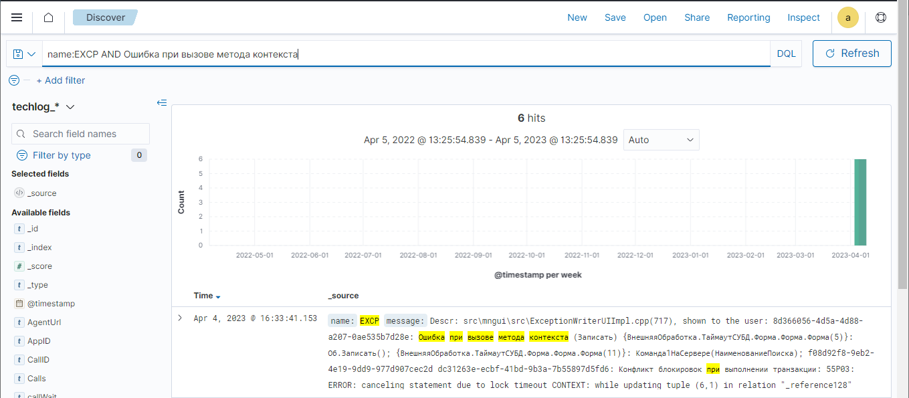Click the user avatar 'a'
The image size is (909, 398).
coord(848,18)
